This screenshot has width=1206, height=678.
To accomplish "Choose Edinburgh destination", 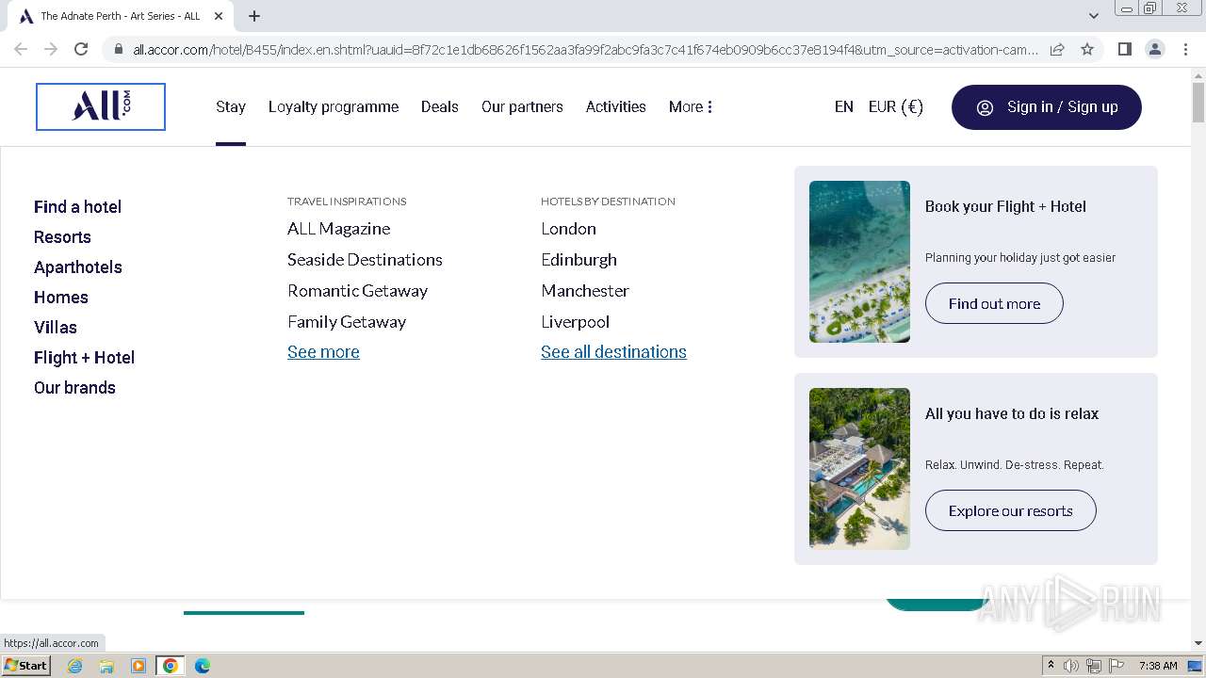I will (x=579, y=260).
